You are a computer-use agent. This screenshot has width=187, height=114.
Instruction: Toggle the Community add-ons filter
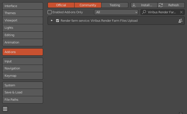(x=88, y=5)
